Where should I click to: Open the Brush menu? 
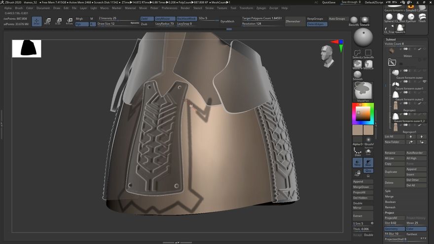(x=19, y=8)
